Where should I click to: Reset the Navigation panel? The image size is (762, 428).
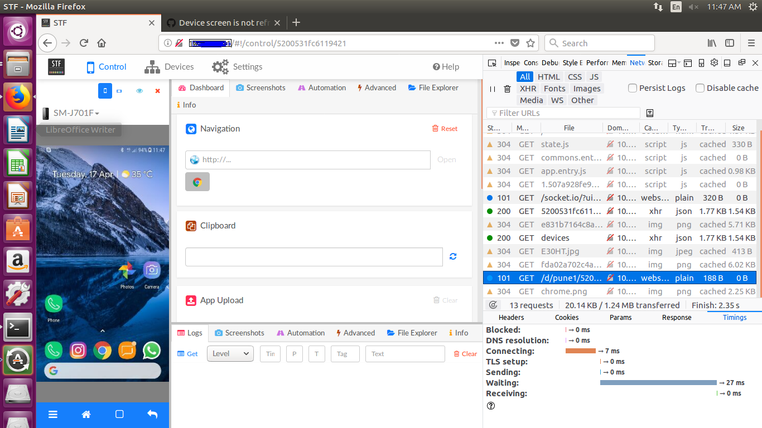coord(445,128)
